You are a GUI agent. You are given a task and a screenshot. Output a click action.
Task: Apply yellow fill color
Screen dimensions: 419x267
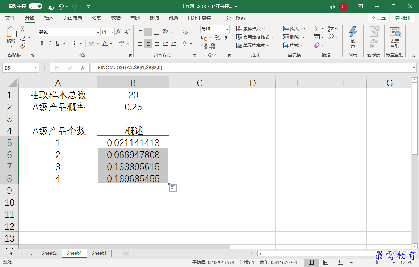pos(91,43)
